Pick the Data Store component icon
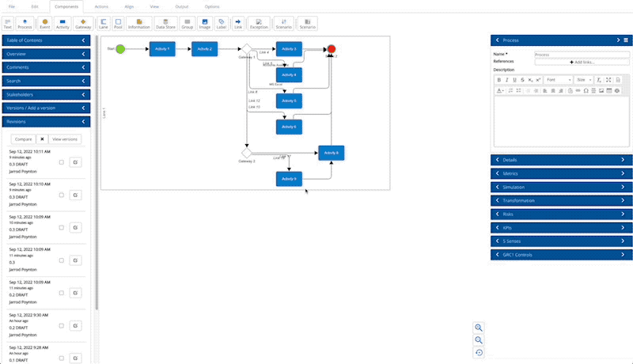Image resolution: width=633 pixels, height=364 pixels. [x=166, y=24]
